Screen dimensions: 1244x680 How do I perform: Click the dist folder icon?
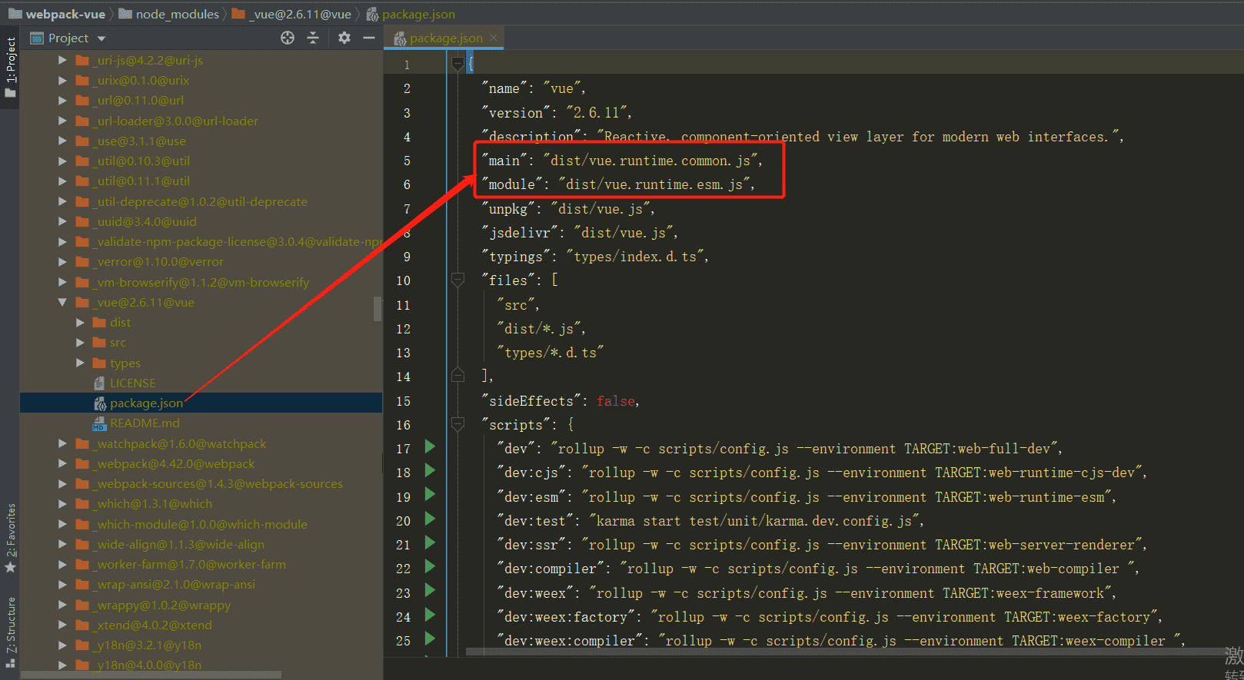99,322
